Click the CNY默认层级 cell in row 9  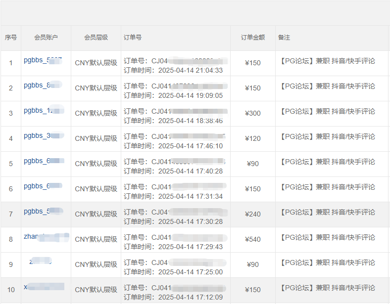click(x=96, y=265)
